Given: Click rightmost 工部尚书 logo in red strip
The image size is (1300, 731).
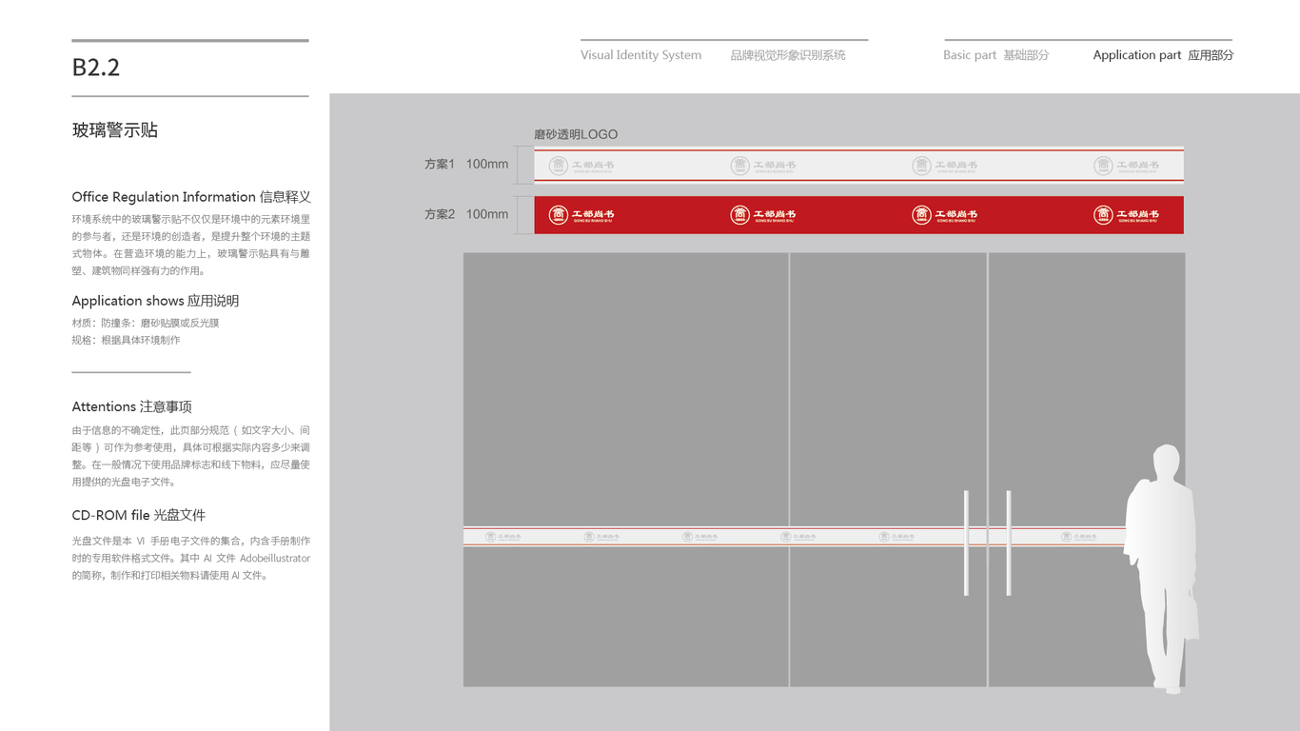Looking at the screenshot, I should click(x=1127, y=215).
